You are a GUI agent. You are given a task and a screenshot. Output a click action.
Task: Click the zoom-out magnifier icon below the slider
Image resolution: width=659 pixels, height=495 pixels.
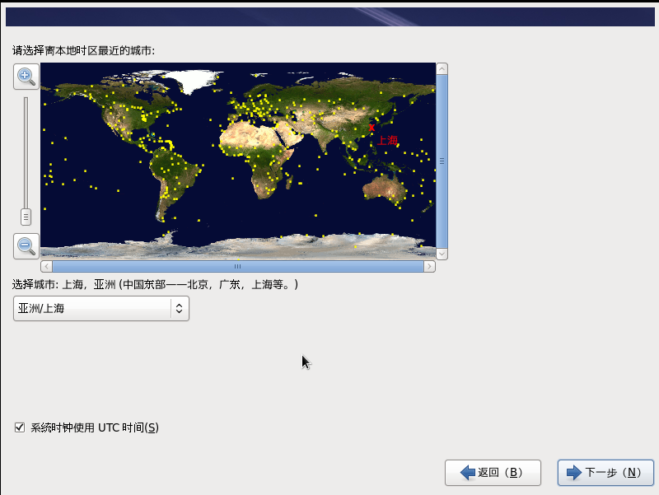pos(26,246)
